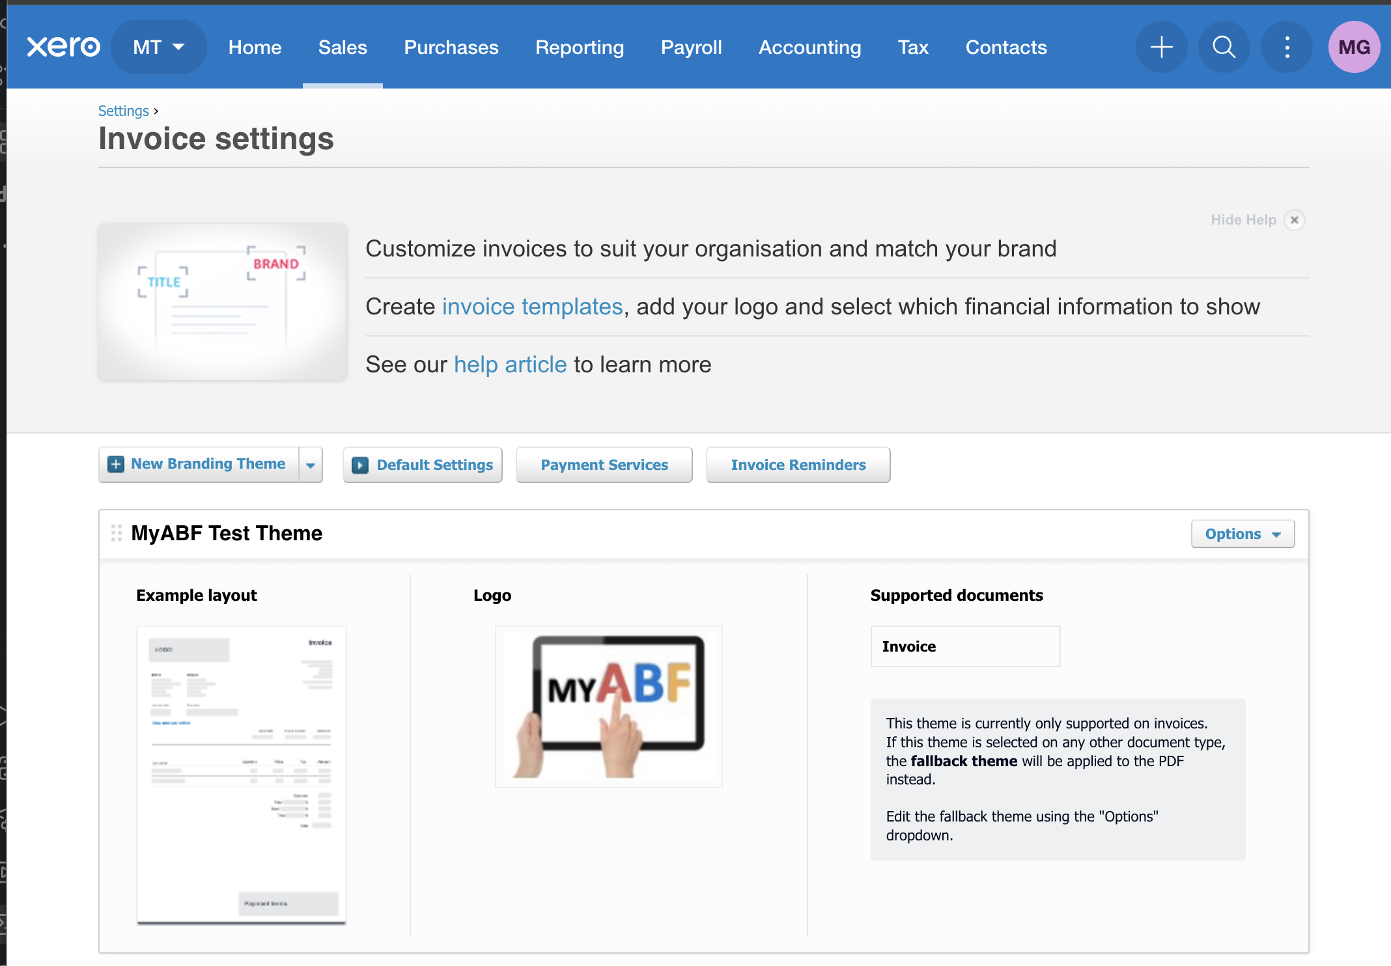This screenshot has width=1391, height=966.
Task: Go back via Settings breadcrumb link
Action: coord(123,111)
